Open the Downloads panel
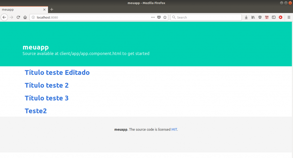293x158 pixels. [x=246, y=17]
